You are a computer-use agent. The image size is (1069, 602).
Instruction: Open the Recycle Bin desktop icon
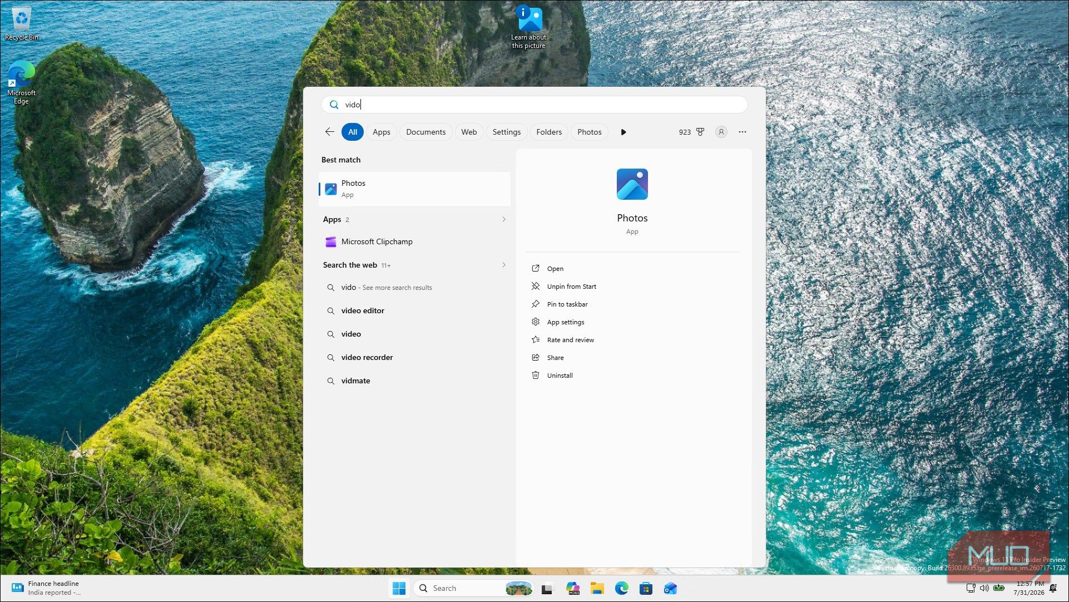(21, 24)
